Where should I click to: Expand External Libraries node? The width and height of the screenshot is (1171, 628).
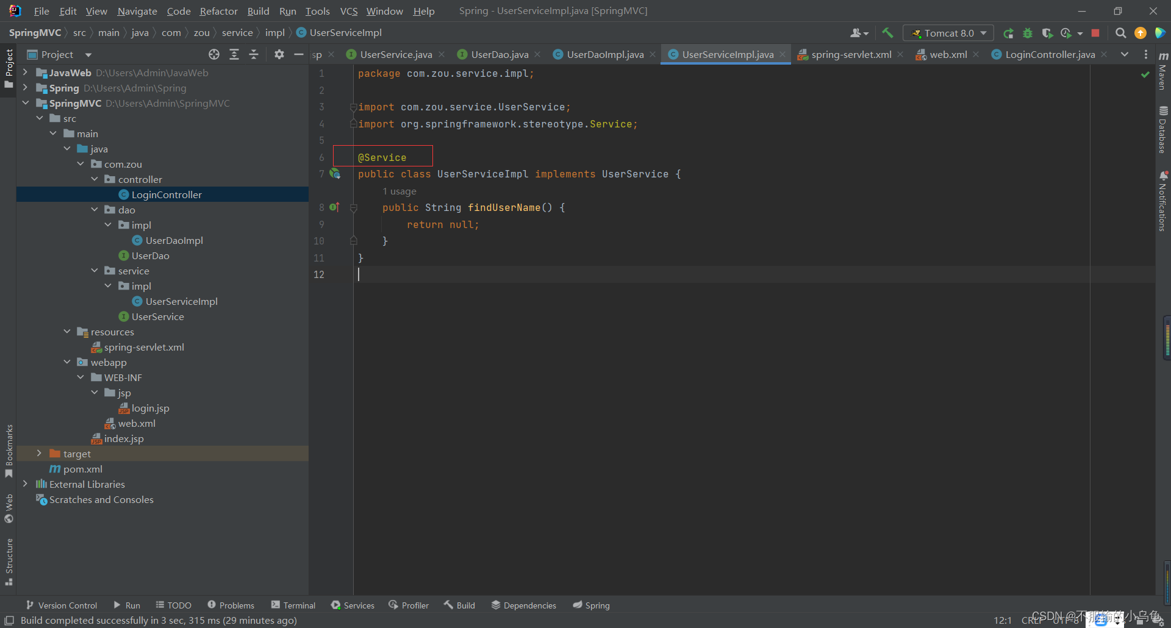tap(25, 484)
